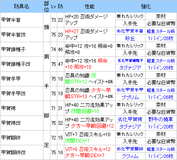Viewport: 177px width, 160px height.
Task: Click the 性能 column header
Action: pos(90,7)
